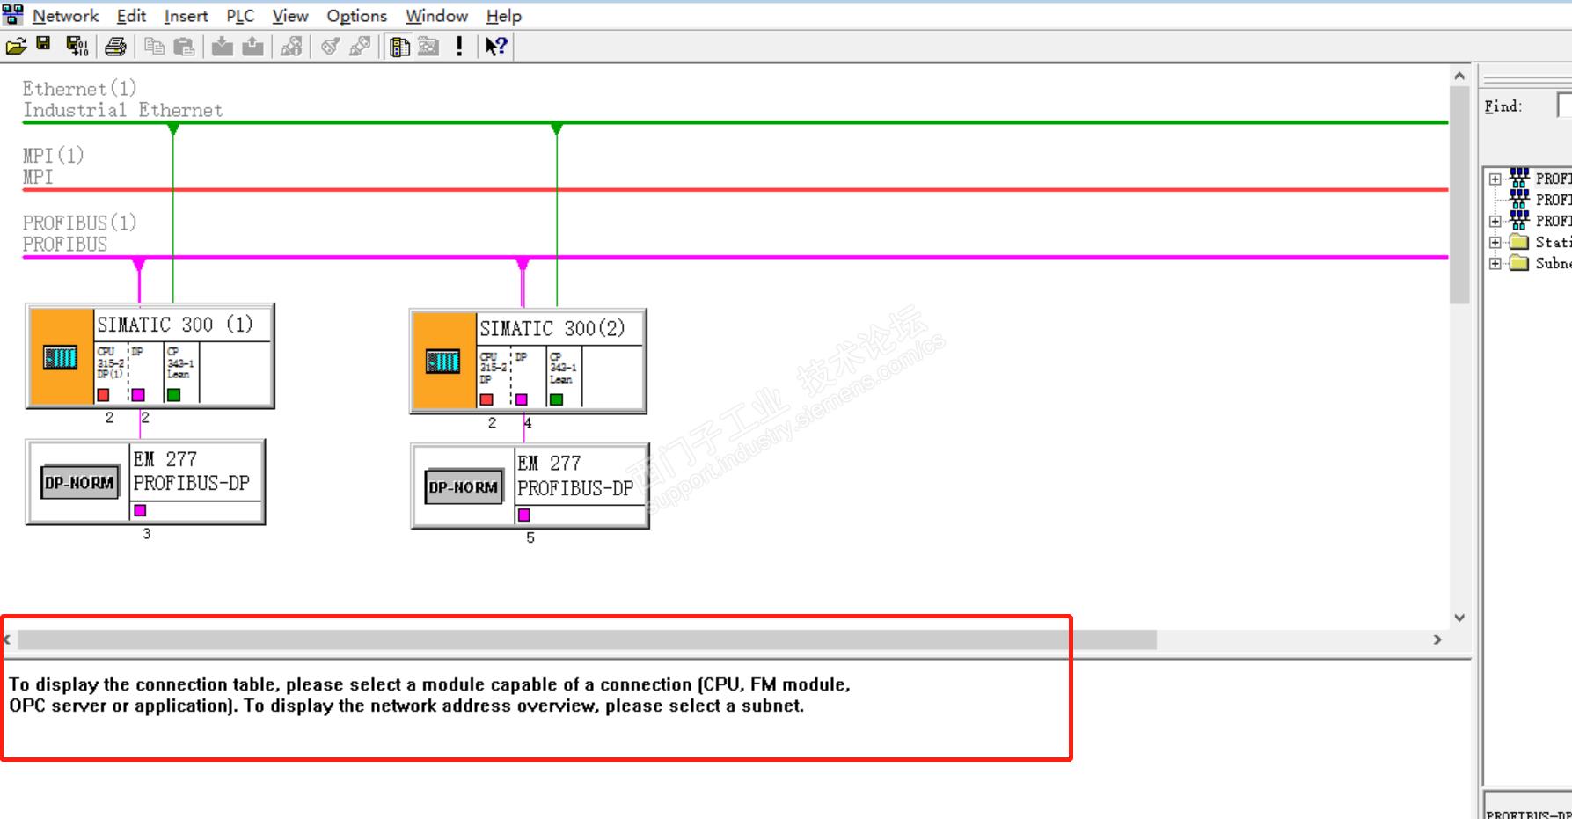Click the exclamation mark toolbar icon
The image size is (1572, 819).
coord(459,47)
